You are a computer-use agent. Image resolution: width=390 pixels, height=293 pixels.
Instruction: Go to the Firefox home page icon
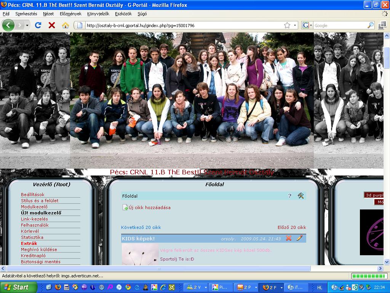[66, 25]
